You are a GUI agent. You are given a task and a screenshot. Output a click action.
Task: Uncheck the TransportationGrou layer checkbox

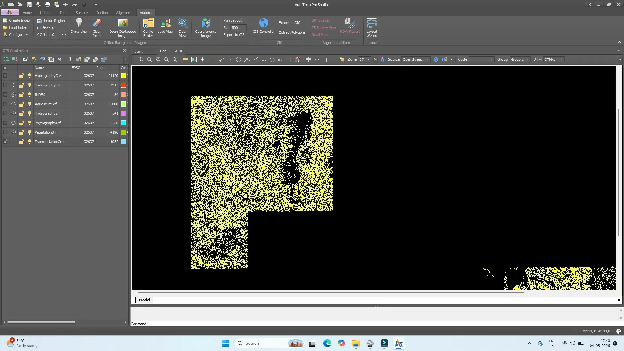[x=5, y=142]
